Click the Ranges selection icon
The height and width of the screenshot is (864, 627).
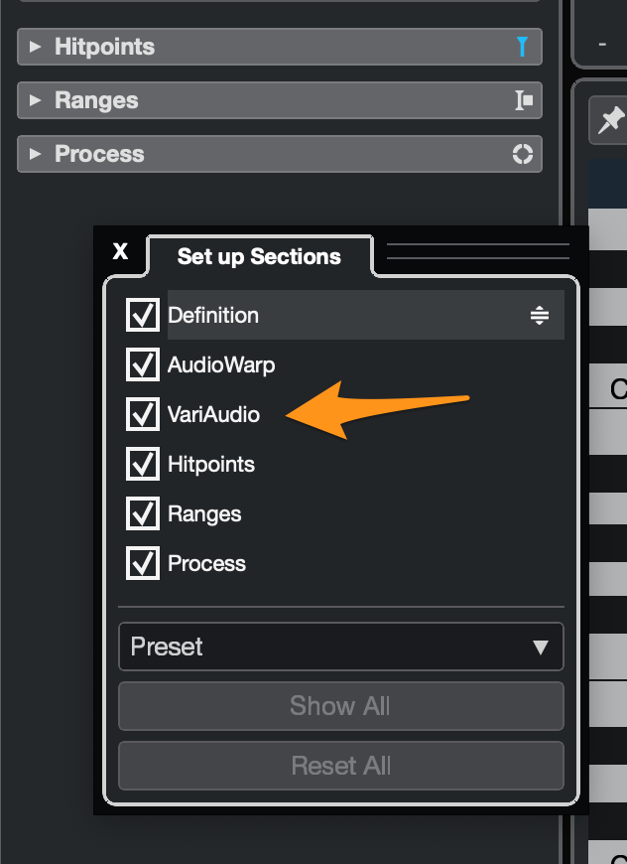(x=523, y=100)
